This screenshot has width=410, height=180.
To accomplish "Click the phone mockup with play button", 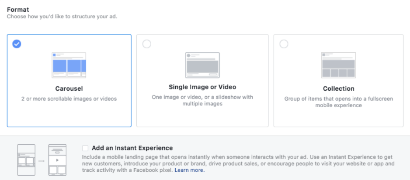I will pyautogui.click(x=57, y=160).
